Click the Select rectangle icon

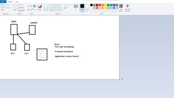[x=15, y=6]
